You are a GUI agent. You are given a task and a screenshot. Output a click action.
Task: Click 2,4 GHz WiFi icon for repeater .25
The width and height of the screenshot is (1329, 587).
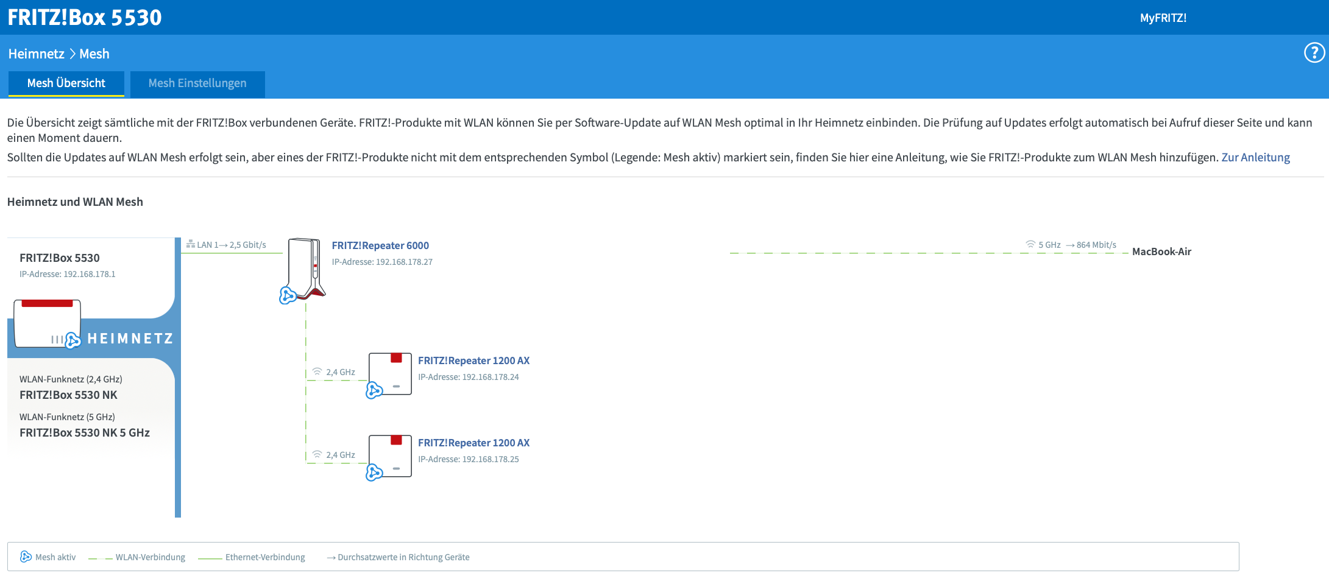[317, 454]
